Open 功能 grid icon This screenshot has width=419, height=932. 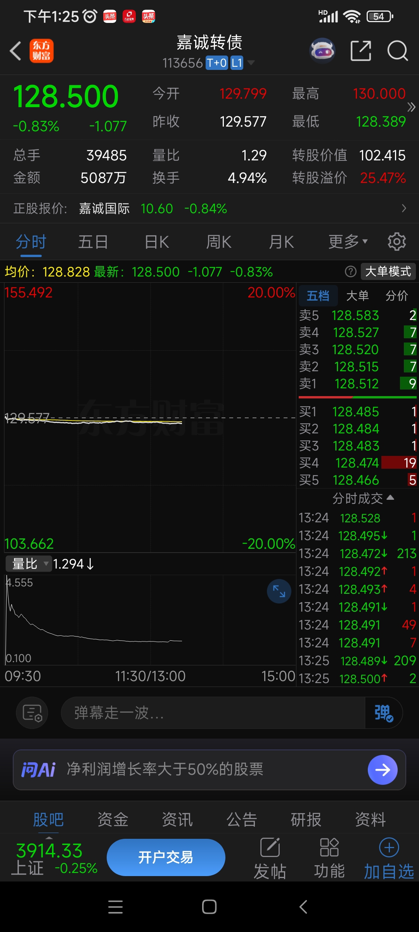point(329,859)
